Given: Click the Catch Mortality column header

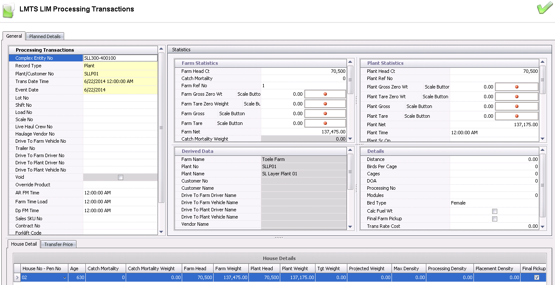Looking at the screenshot, I should coord(103,268).
